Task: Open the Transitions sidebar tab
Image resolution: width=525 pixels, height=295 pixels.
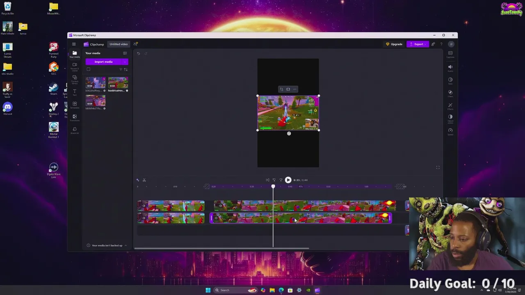Action: 75,118
